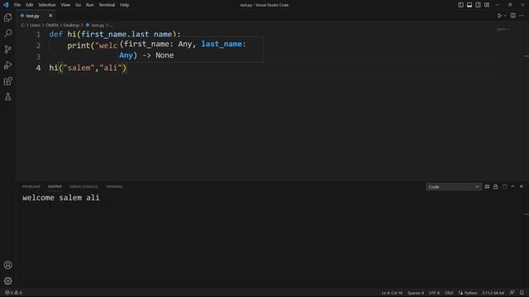Open the Notifications bell in status bar
Screen dimensions: 529x297
(x=522, y=293)
